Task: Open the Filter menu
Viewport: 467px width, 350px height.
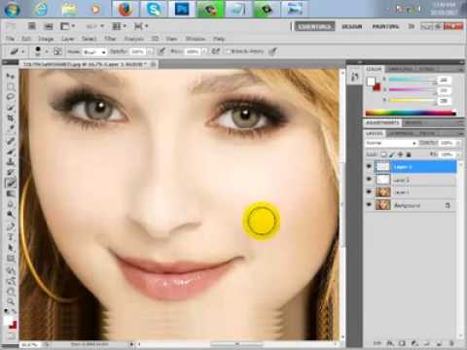Action: pyautogui.click(x=110, y=39)
